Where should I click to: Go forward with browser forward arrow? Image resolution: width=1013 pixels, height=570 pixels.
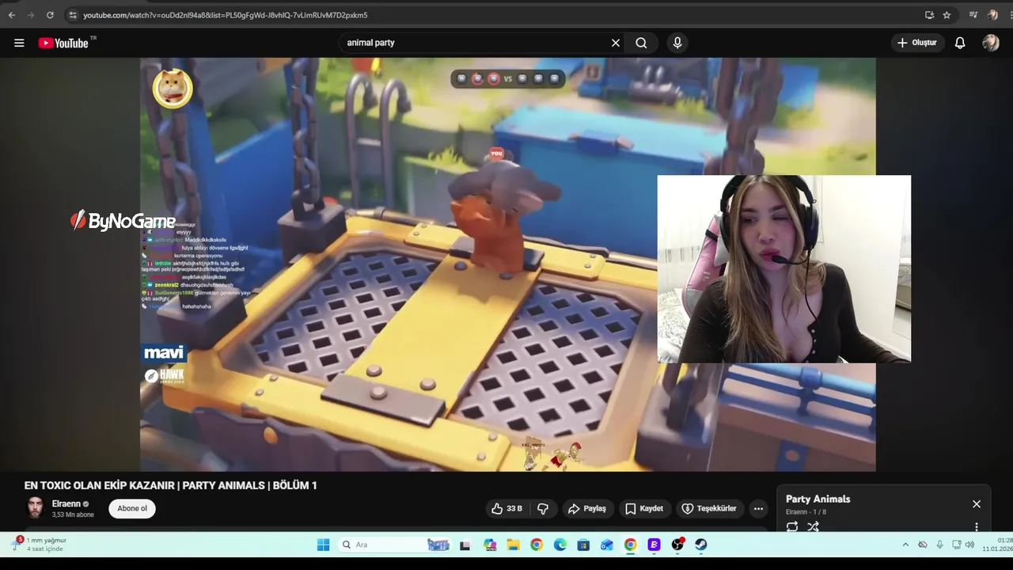(x=31, y=15)
